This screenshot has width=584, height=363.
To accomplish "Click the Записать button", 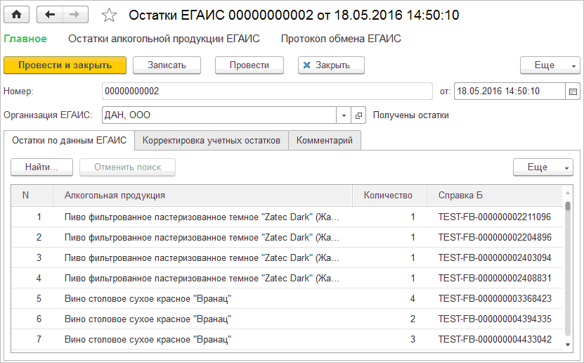I will pyautogui.click(x=167, y=65).
